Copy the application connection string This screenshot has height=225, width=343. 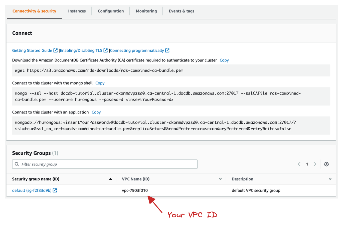(96, 112)
